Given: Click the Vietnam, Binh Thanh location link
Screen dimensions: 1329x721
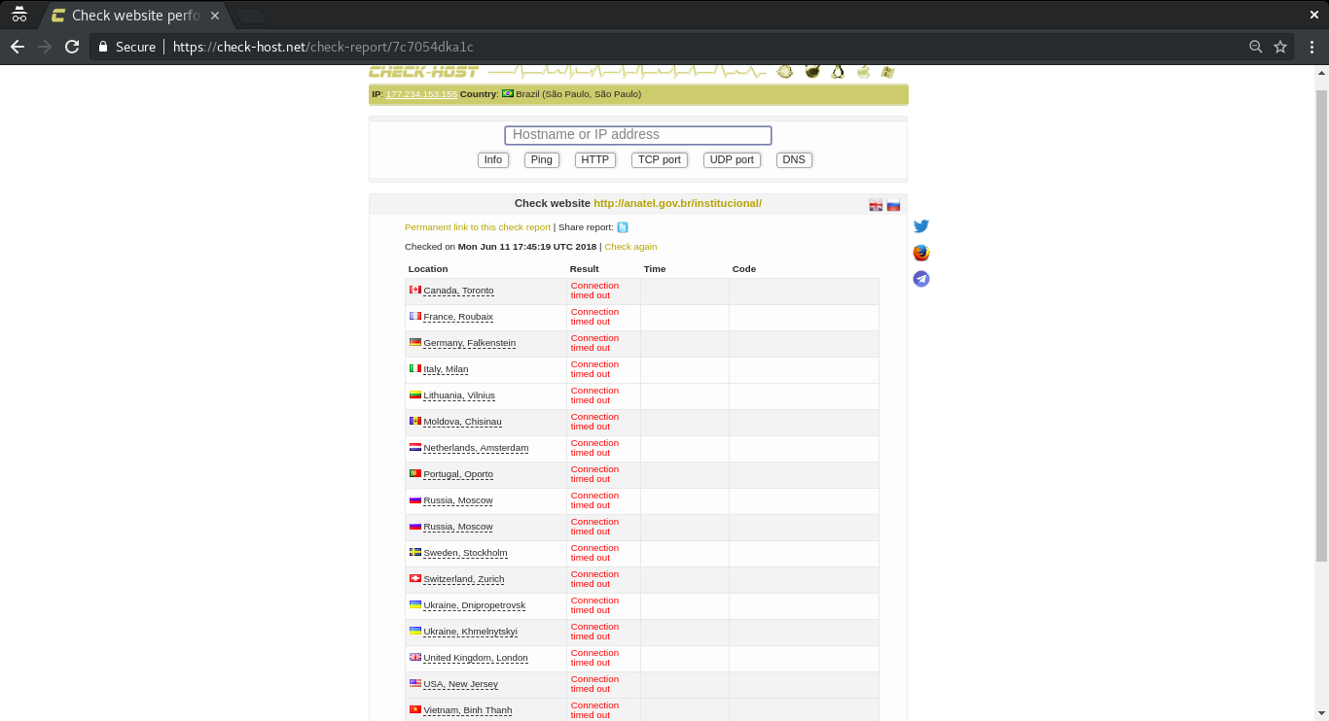Looking at the screenshot, I should point(468,710).
